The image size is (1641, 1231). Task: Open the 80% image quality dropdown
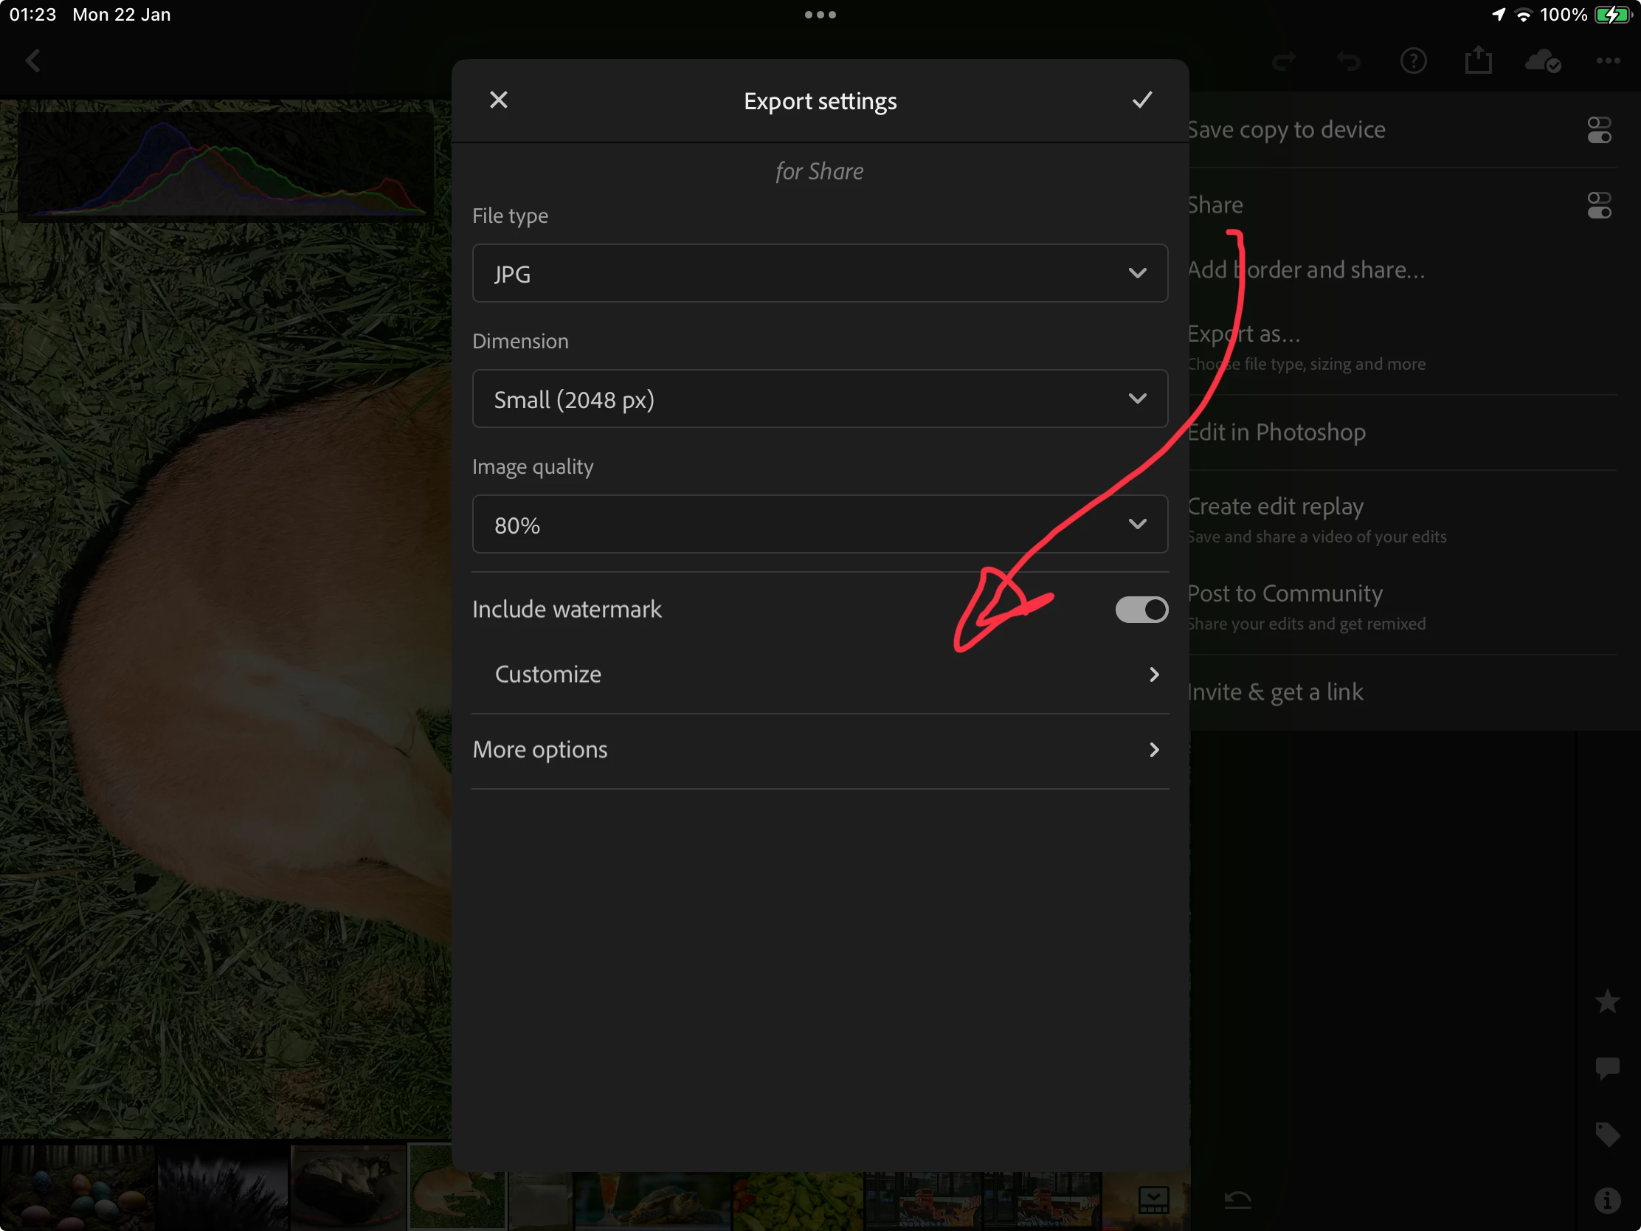tap(820, 525)
